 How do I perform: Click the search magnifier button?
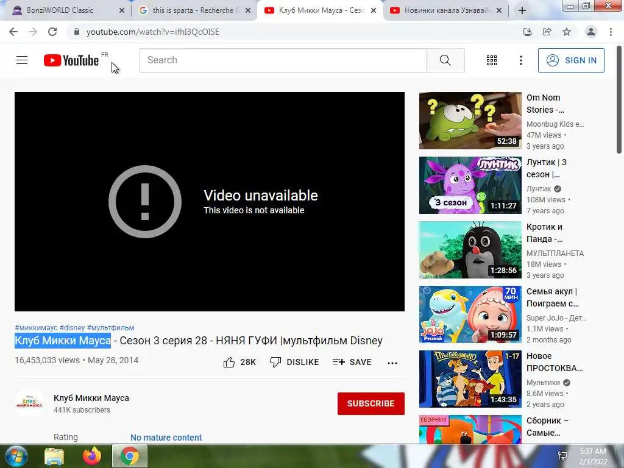(445, 60)
